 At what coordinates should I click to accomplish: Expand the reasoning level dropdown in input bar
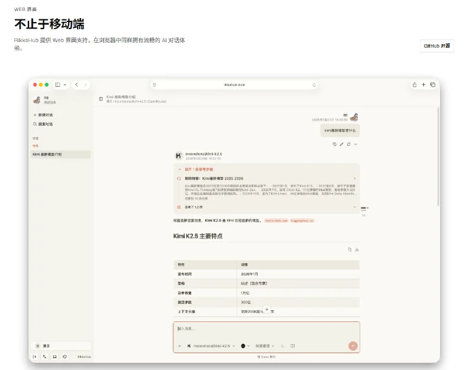tap(265, 346)
